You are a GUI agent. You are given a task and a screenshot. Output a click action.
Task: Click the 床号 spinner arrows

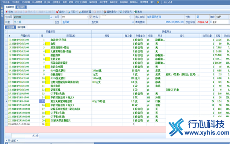[91, 17]
